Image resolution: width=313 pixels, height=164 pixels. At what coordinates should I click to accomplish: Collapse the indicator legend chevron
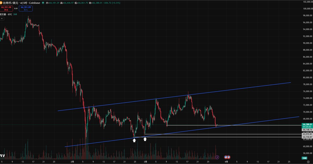pos(2,19)
